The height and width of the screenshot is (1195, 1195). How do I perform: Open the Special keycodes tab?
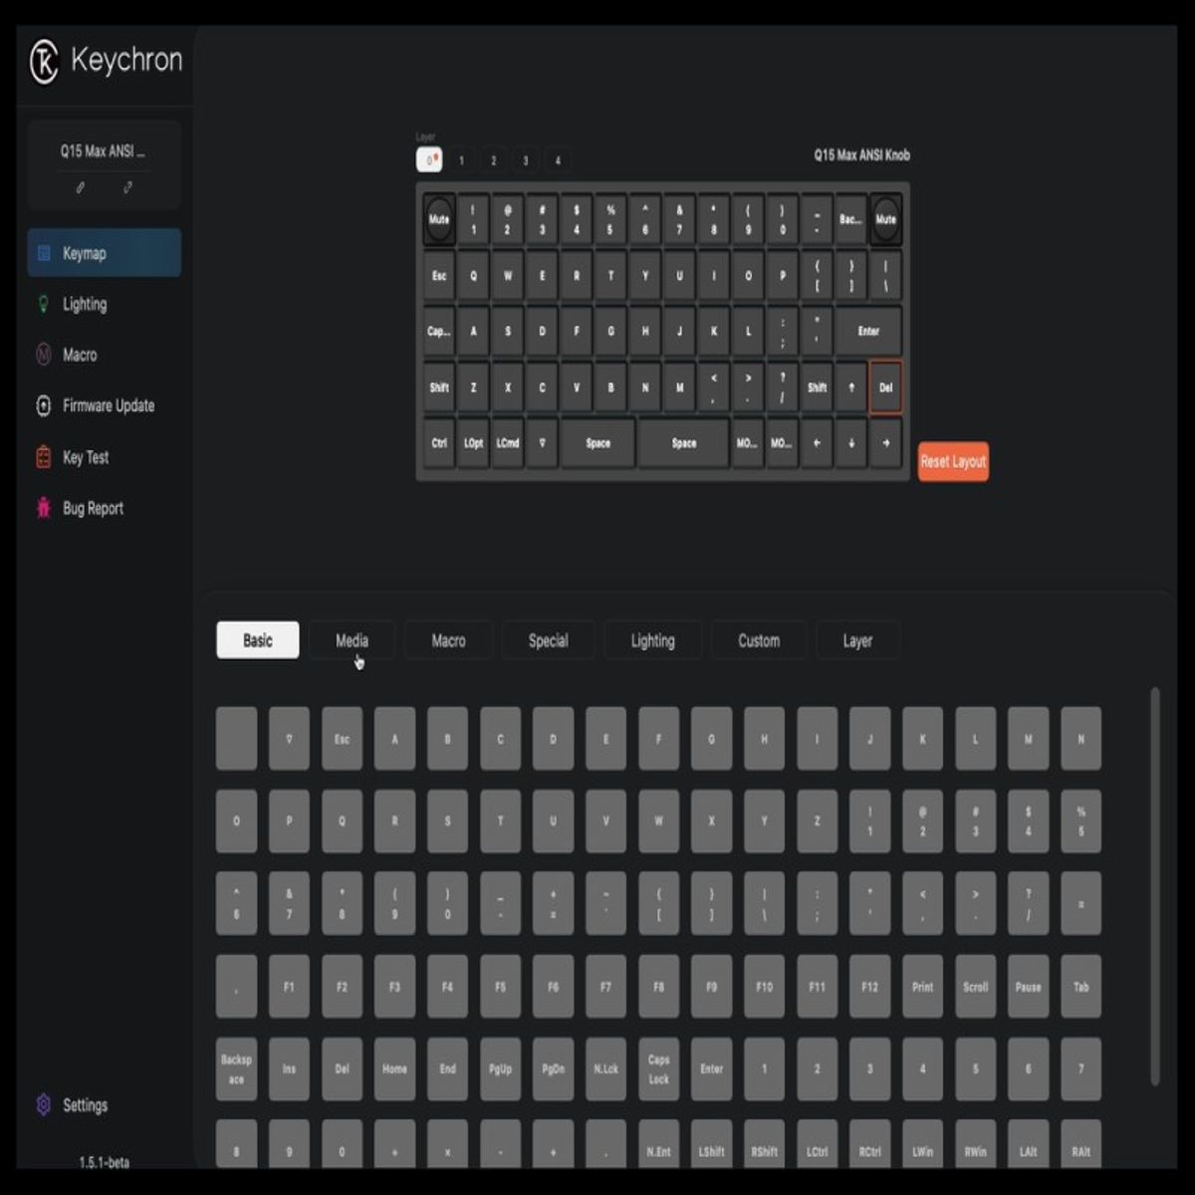pyautogui.click(x=548, y=640)
